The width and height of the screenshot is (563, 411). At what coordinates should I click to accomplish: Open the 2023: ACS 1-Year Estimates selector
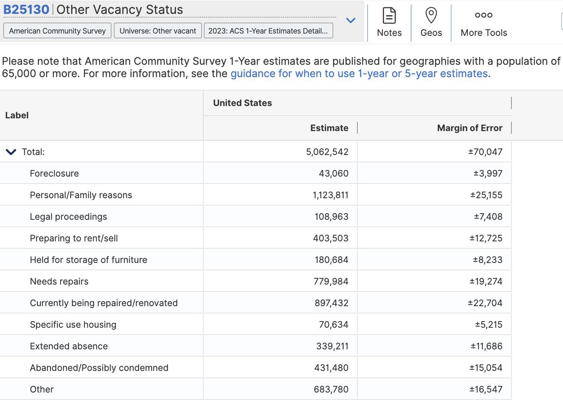[x=268, y=31]
